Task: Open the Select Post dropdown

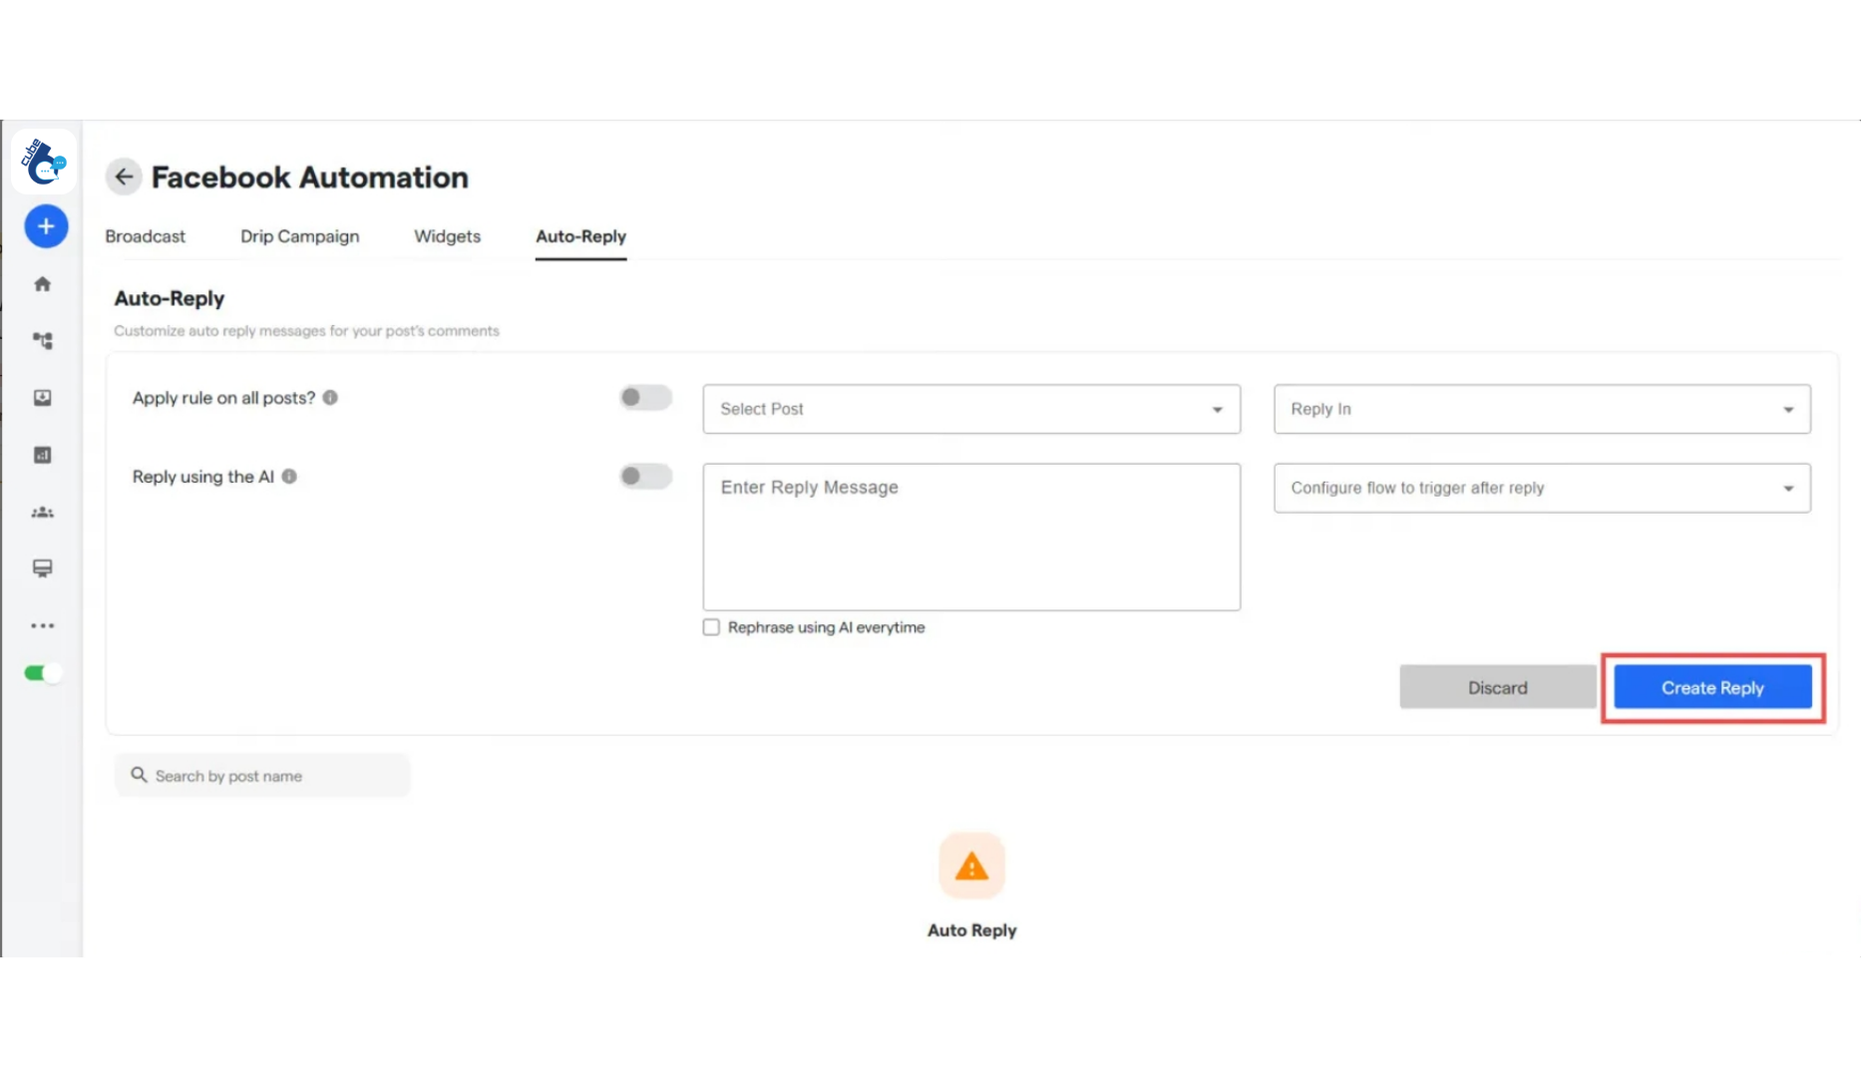Action: tap(970, 409)
